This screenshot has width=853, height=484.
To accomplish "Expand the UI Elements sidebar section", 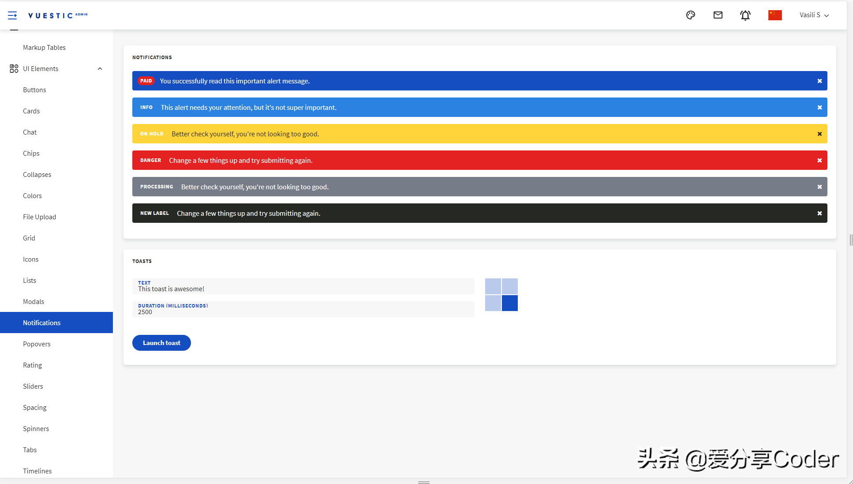I will tap(56, 68).
